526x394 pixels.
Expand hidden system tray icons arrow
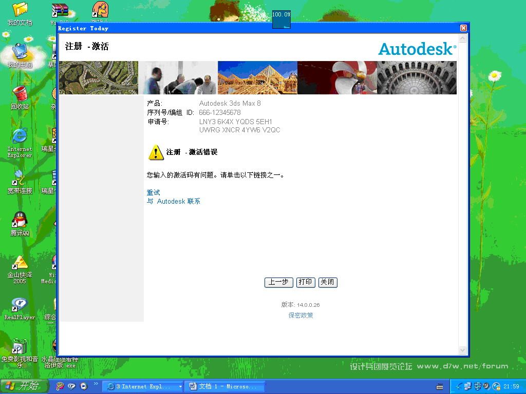pos(459,387)
